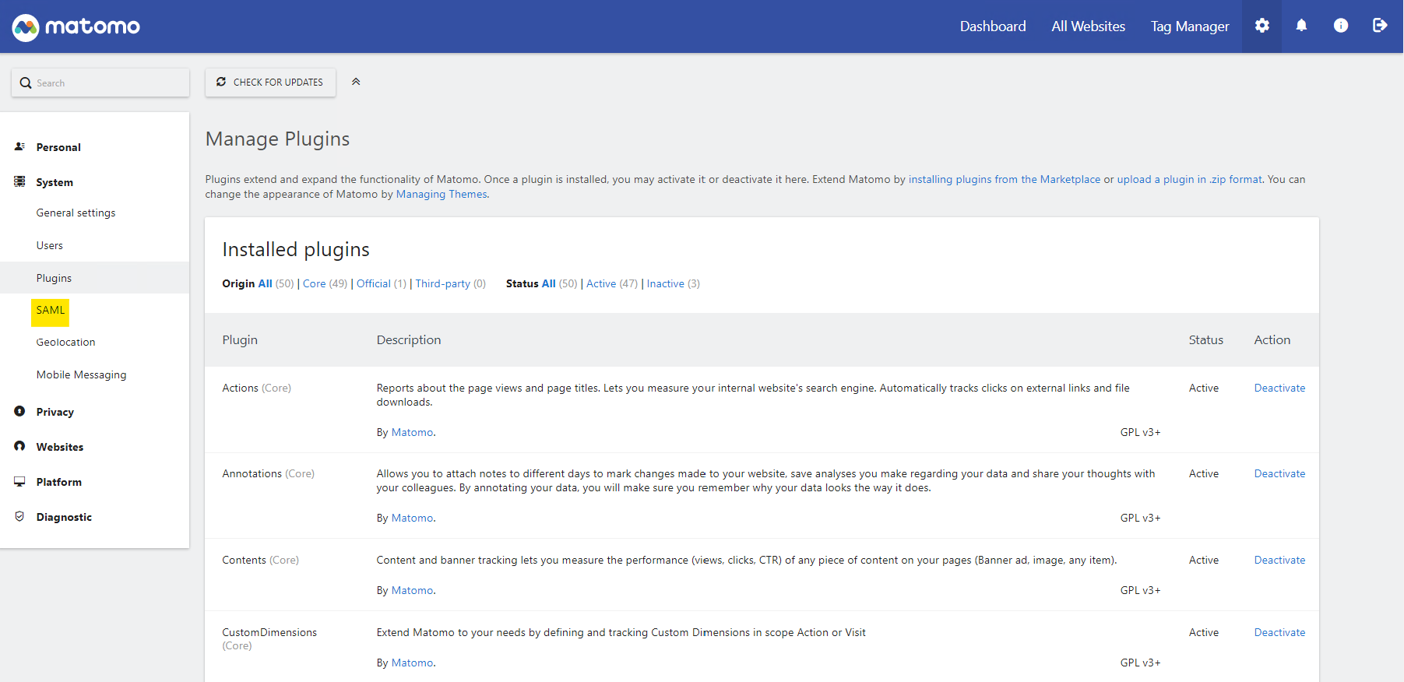Open General settings in the sidebar

pyautogui.click(x=76, y=213)
